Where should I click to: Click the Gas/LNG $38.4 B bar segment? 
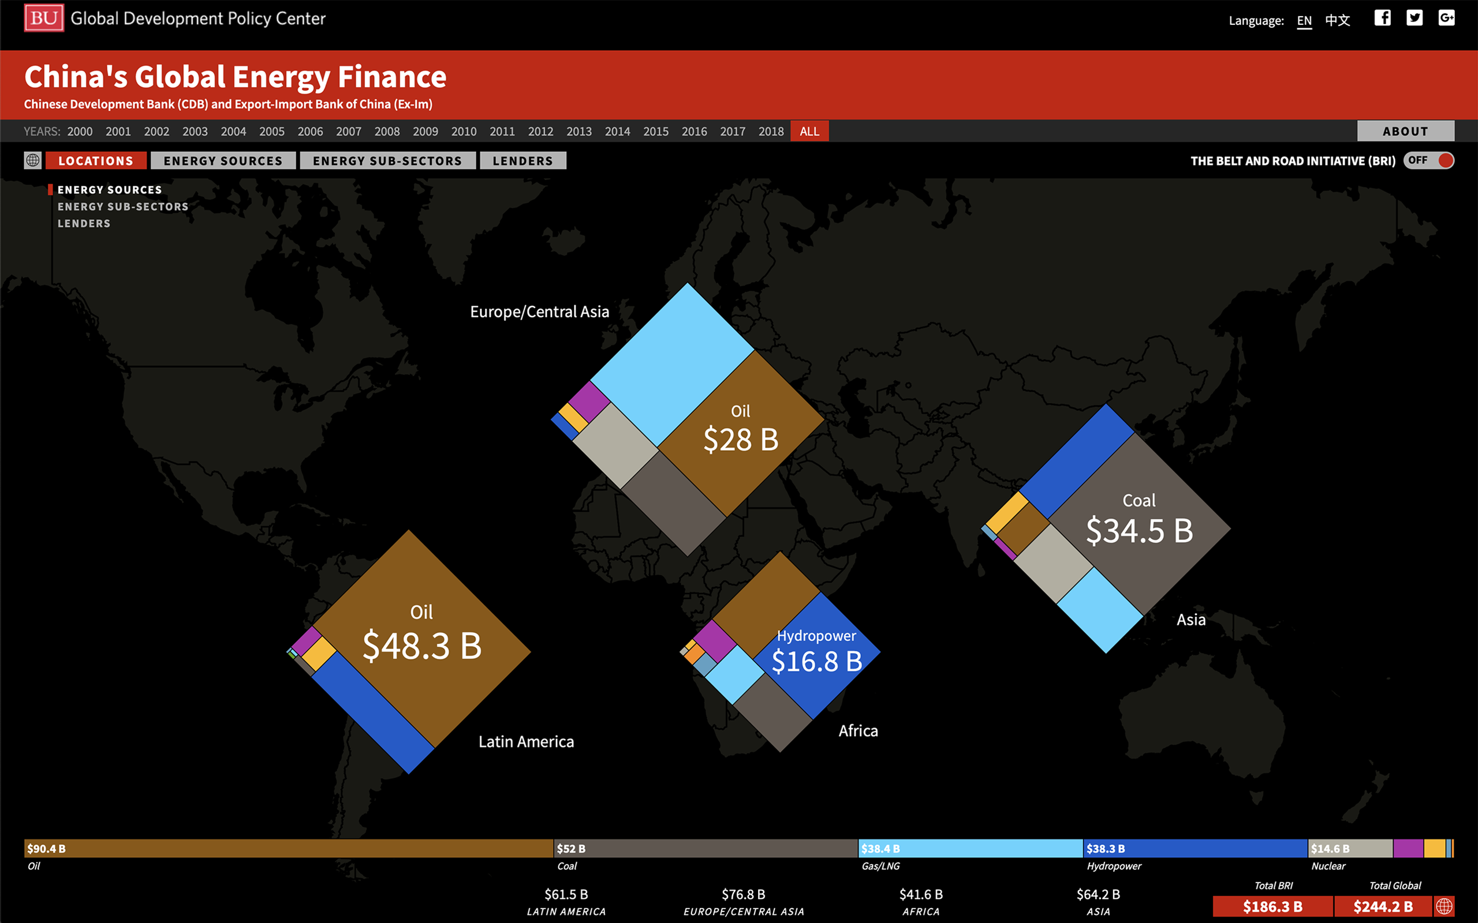pos(971,849)
